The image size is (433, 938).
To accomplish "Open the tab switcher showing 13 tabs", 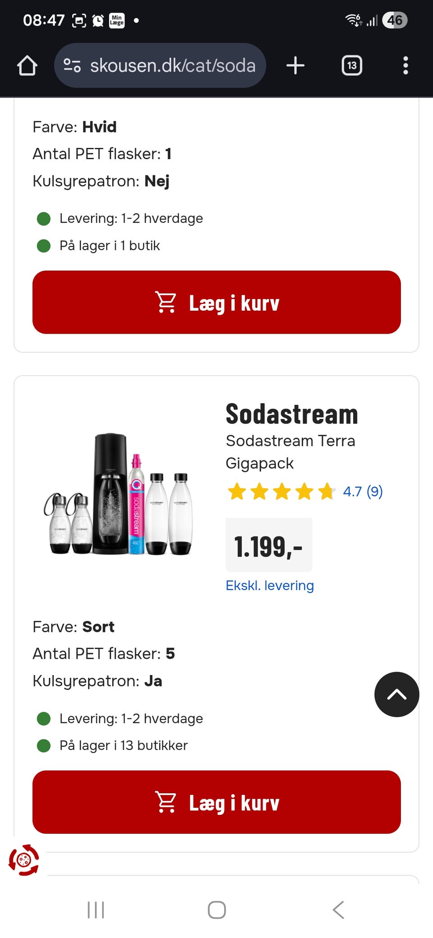I will pyautogui.click(x=352, y=66).
